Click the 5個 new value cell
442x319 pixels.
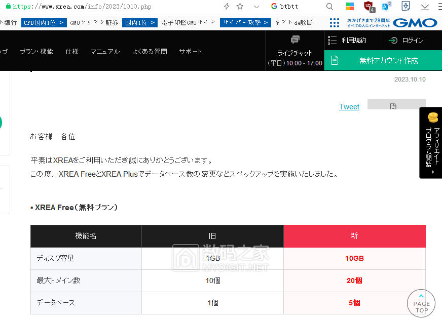pos(354,303)
